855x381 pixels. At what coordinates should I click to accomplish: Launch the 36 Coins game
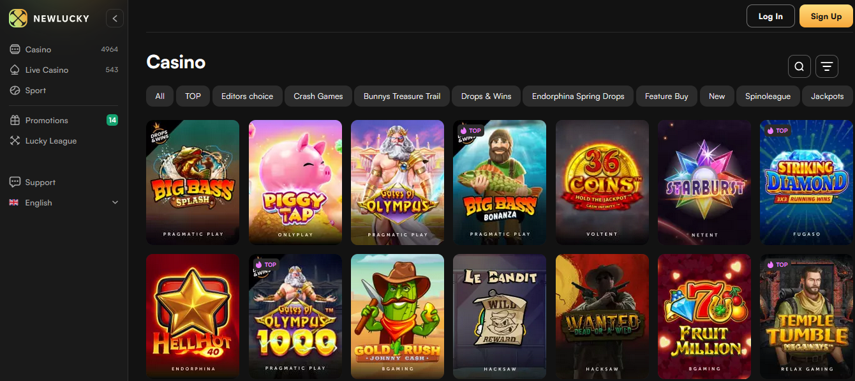coord(602,182)
